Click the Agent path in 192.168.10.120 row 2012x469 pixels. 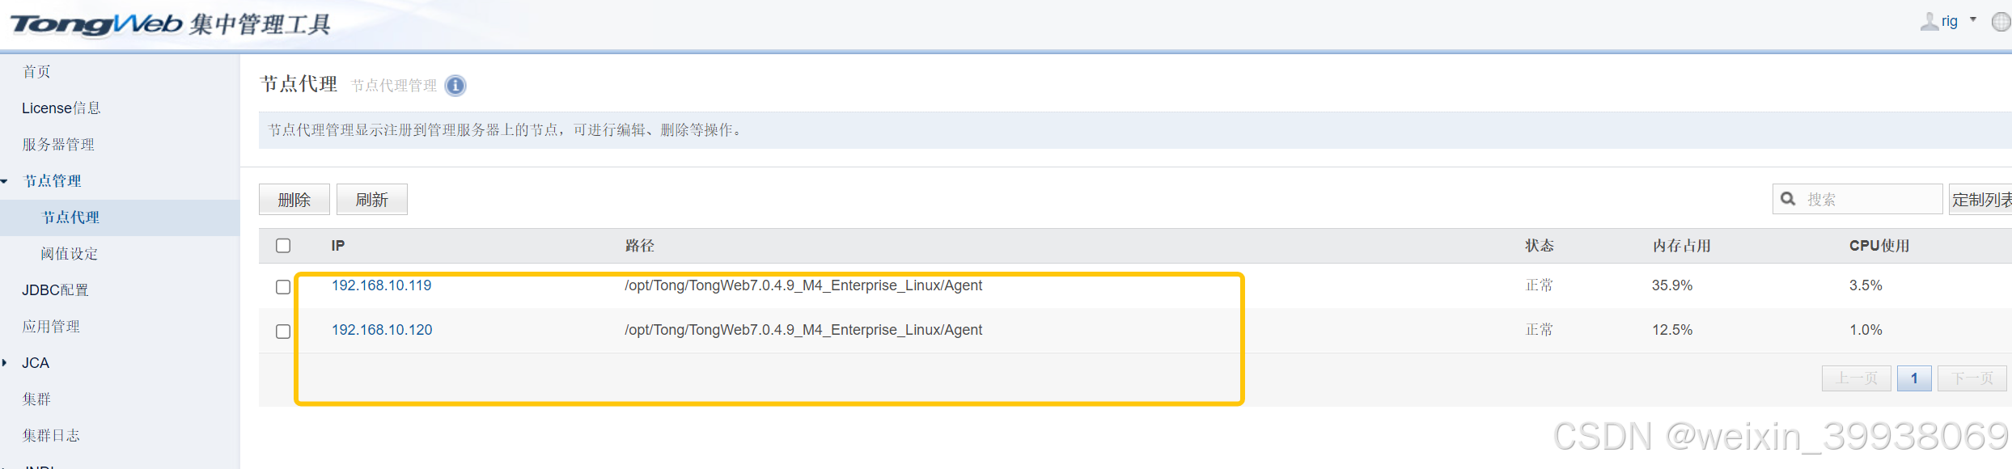(803, 330)
